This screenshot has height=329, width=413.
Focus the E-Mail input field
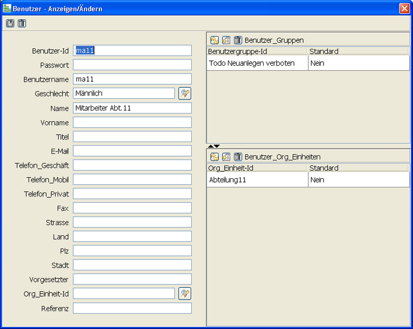pyautogui.click(x=132, y=151)
